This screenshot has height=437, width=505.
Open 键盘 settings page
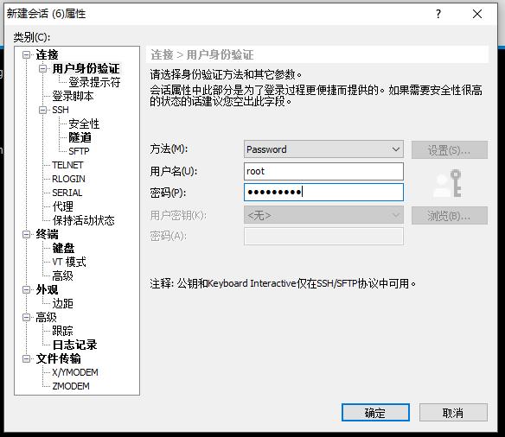pos(63,248)
